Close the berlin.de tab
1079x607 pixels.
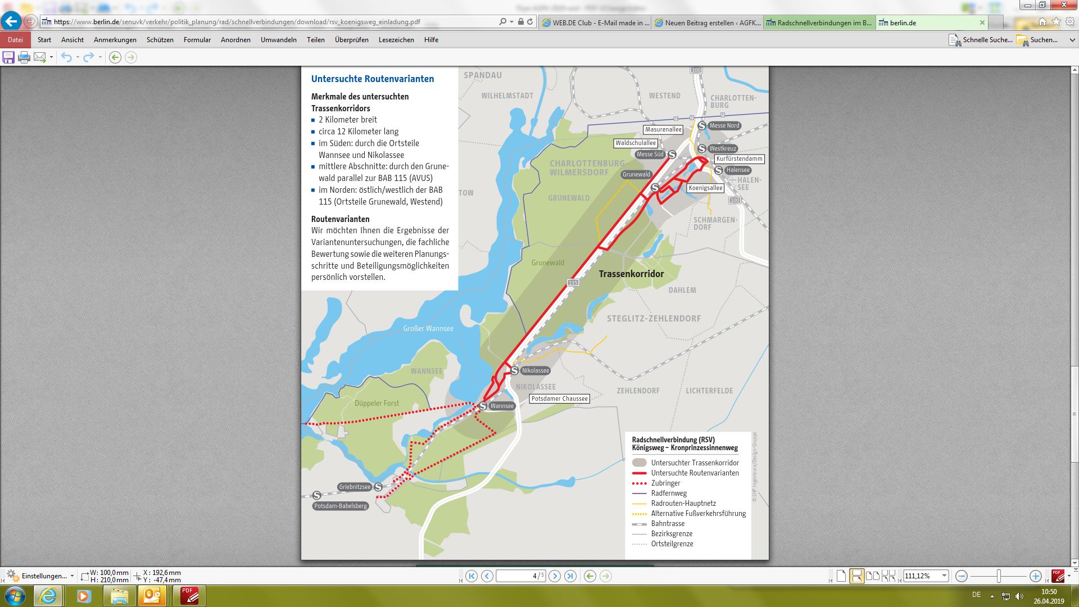(x=982, y=23)
